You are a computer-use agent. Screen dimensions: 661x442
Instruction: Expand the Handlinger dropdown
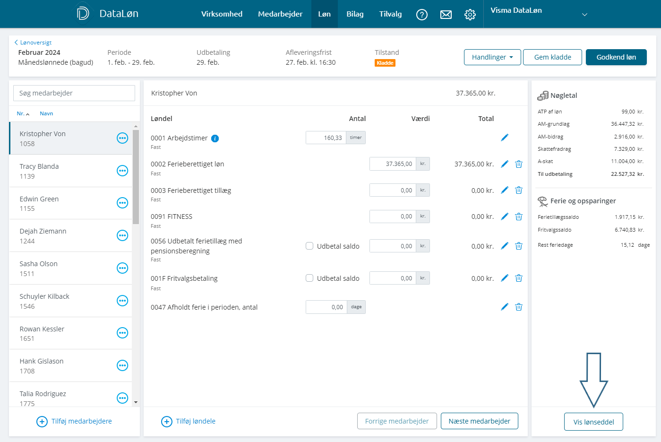point(492,57)
